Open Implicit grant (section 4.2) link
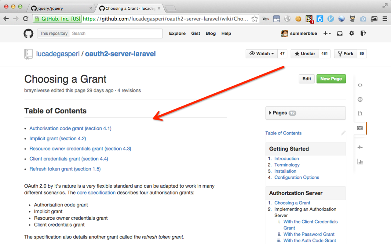The height and width of the screenshot is (244, 391). (x=58, y=138)
